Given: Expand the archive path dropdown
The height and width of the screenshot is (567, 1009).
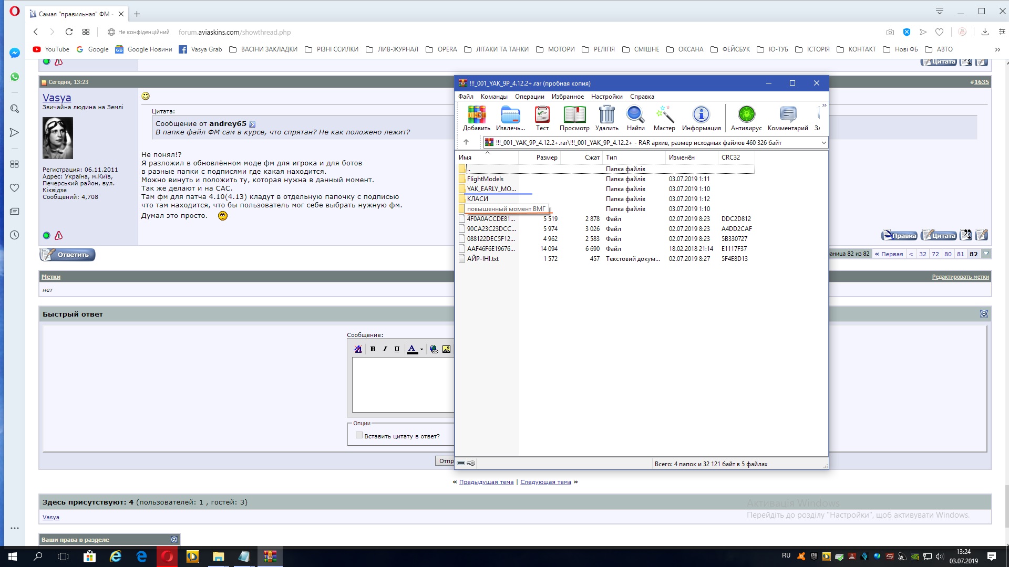Looking at the screenshot, I should (x=823, y=143).
